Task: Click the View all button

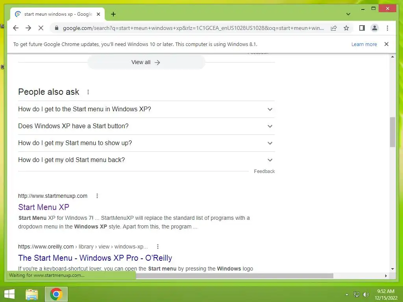Action: (x=146, y=62)
